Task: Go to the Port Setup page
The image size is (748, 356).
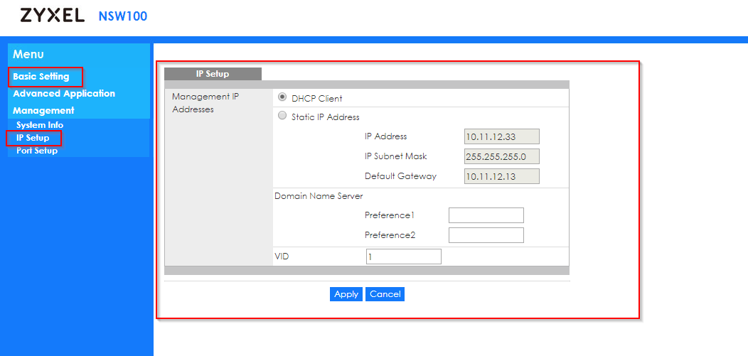Action: pyautogui.click(x=37, y=151)
